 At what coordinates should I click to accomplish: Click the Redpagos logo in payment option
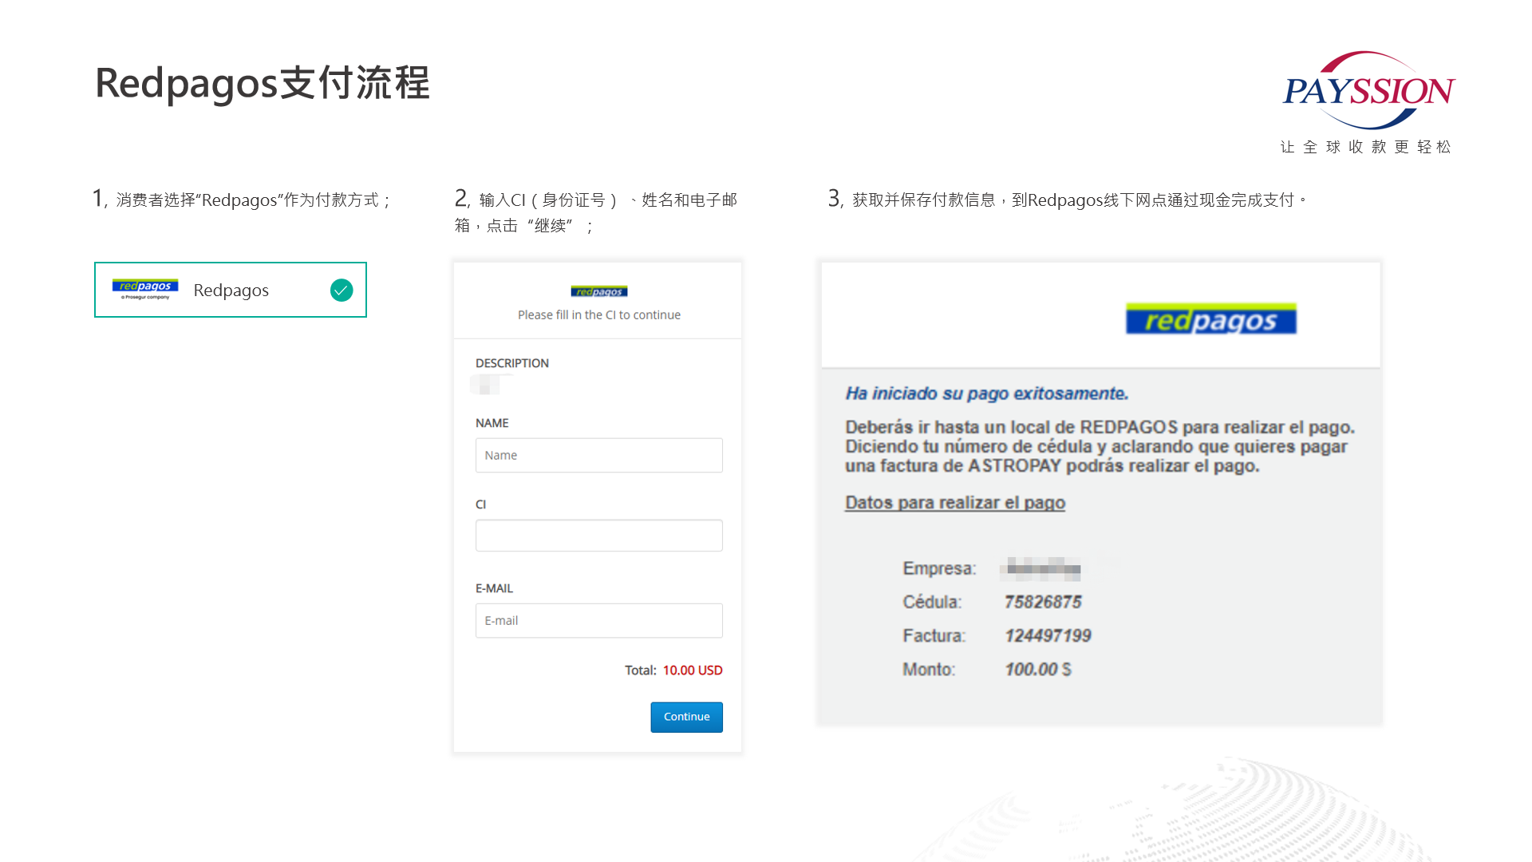[145, 290]
